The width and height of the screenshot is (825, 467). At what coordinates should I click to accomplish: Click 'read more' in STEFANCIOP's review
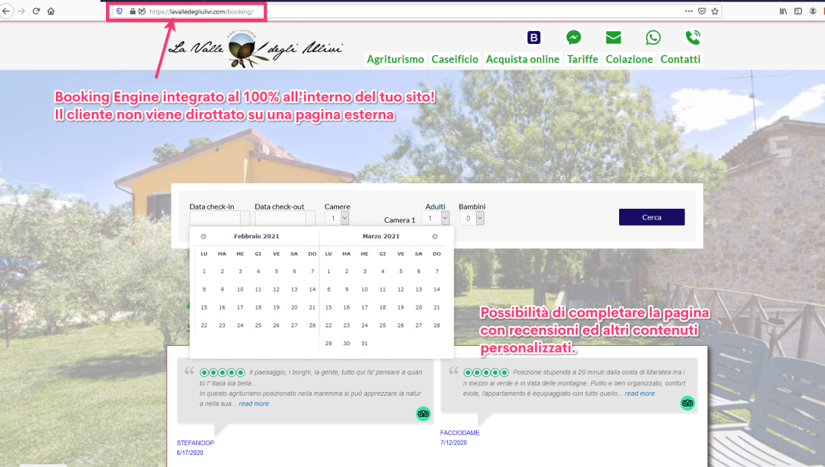click(x=254, y=404)
